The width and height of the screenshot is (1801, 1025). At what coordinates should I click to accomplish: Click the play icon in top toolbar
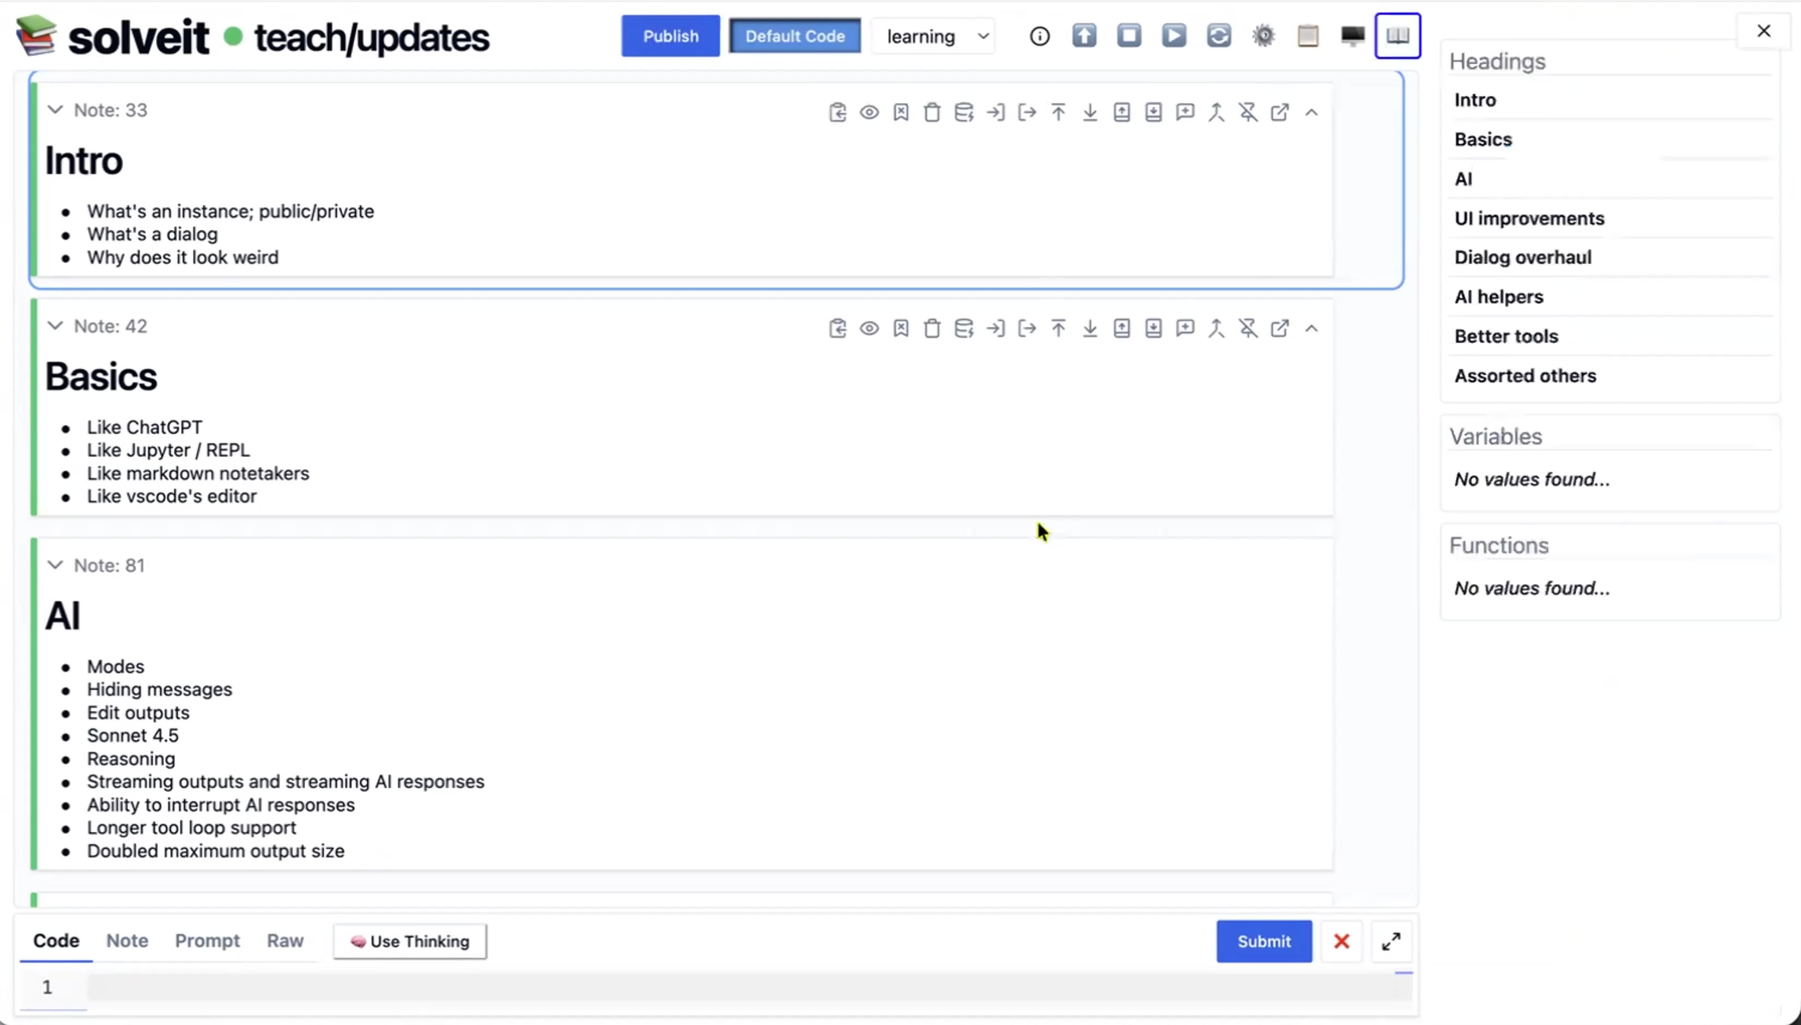[x=1174, y=36]
